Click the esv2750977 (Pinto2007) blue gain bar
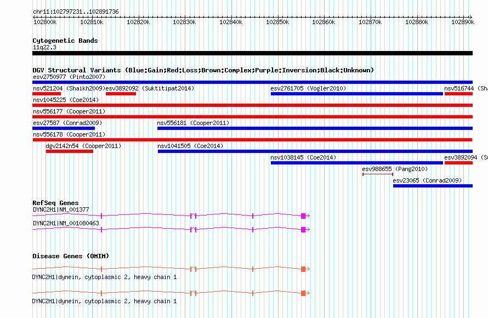Viewport: 488px width, 318px height. pos(252,82)
